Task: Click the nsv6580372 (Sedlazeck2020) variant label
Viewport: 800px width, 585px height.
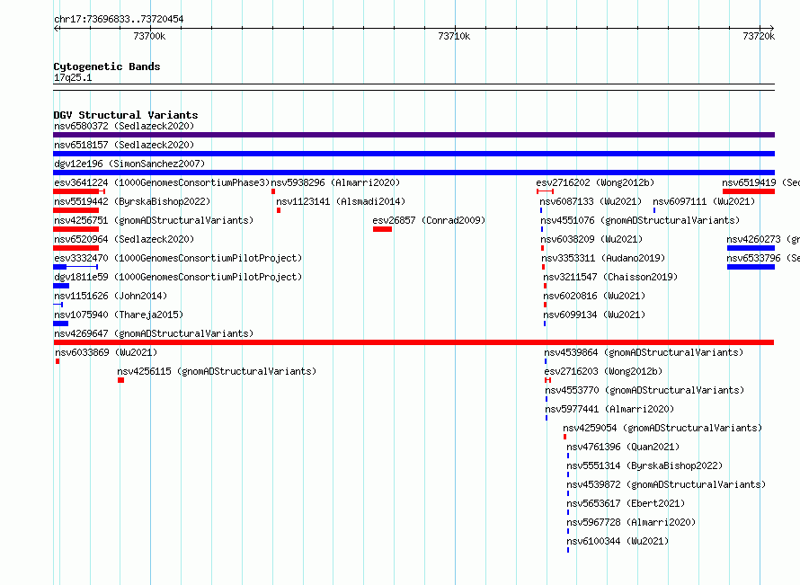Action: [124, 126]
